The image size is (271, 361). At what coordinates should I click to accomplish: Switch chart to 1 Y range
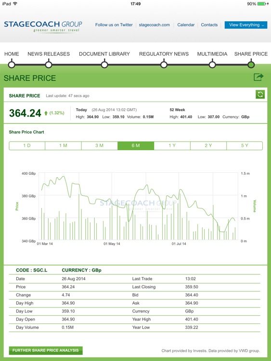[x=172, y=145]
